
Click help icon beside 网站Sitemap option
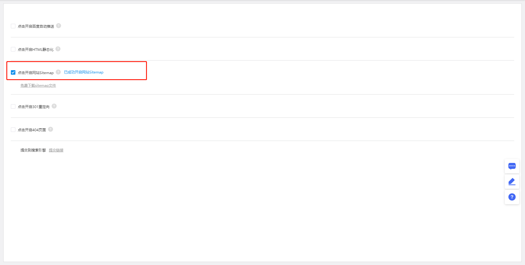[x=58, y=72]
